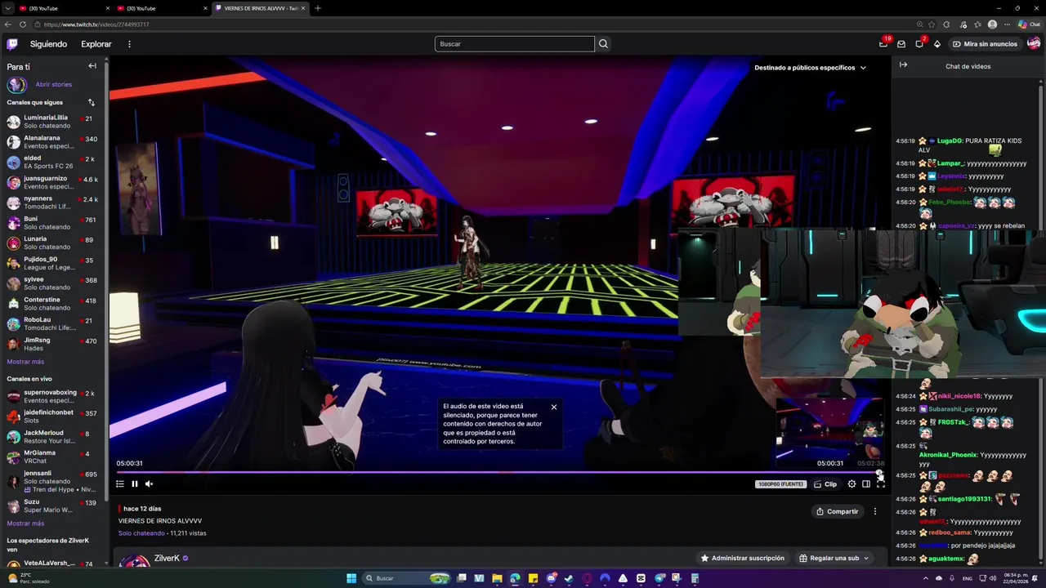The width and height of the screenshot is (1046, 588).
Task: Create a Clip from the video
Action: point(825,484)
